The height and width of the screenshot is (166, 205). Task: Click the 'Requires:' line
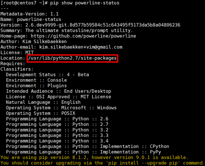(12, 64)
